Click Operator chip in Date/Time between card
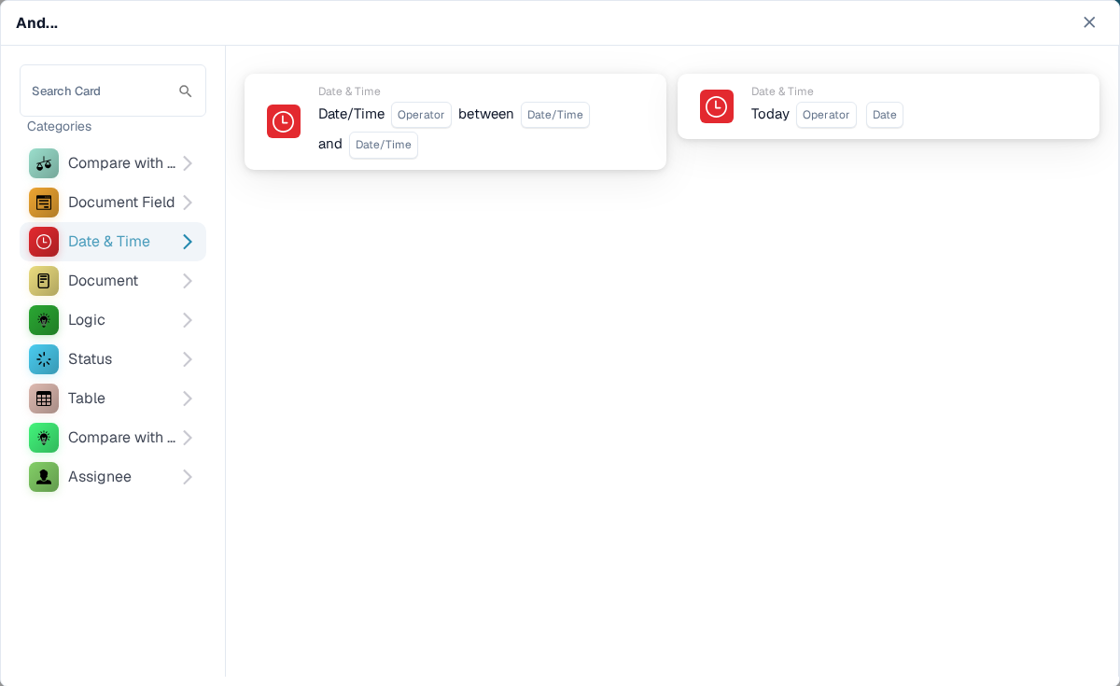 [x=421, y=115]
